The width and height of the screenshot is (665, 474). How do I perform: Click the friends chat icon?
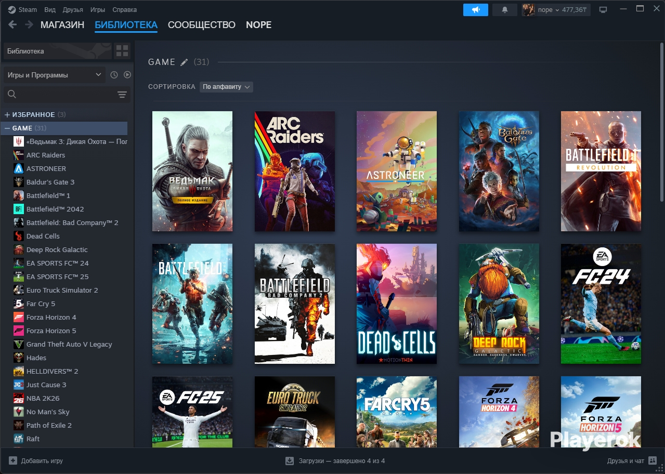(x=653, y=460)
